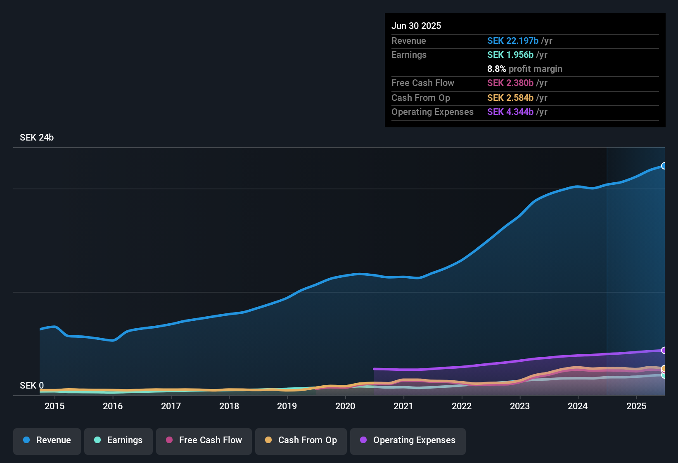Select the purple Operating Expenses legend dot
Image resolution: width=678 pixels, height=463 pixels.
click(x=363, y=440)
